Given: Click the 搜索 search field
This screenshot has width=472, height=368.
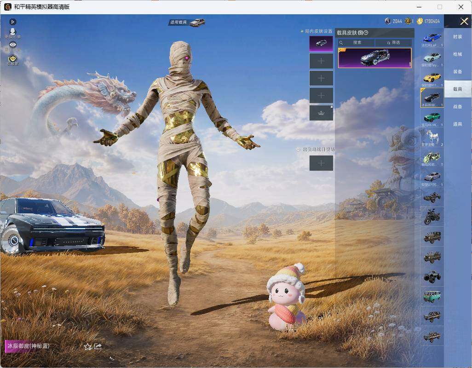Looking at the screenshot, I should coord(356,42).
